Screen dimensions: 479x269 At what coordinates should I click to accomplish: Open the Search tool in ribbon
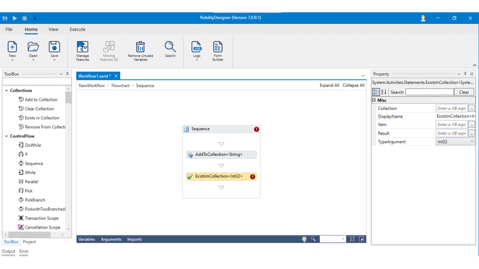(170, 47)
